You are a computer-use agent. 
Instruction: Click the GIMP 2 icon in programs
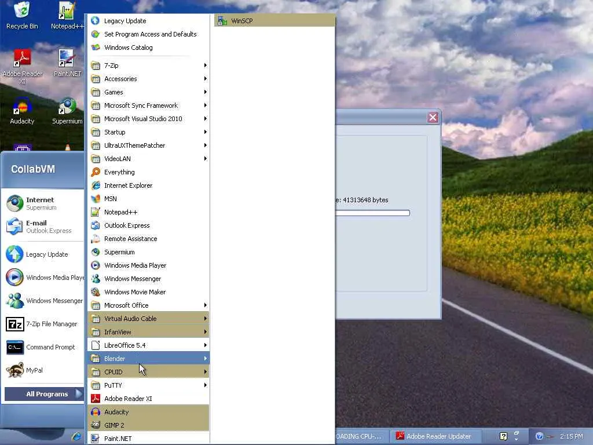click(96, 425)
